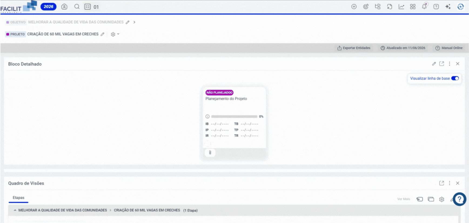Click the CRIAÇÃO DE 60 MIL VAGAS breadcrumb in table
Viewport: 469px width, 223px height.
point(147,210)
